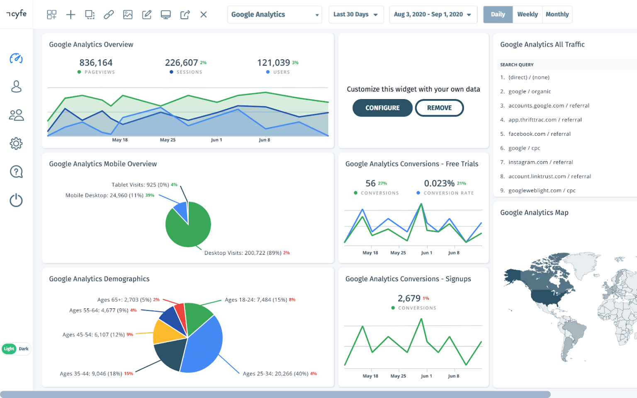Click the 226,607 sessions value
This screenshot has width=637, height=398.
[181, 63]
